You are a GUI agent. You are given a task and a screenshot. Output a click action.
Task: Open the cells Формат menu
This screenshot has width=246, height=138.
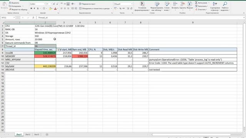(190, 6)
